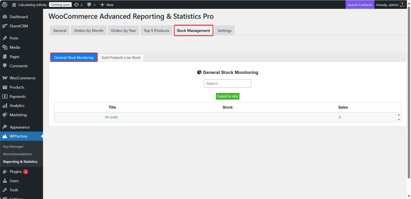Image resolution: width=411 pixels, height=199 pixels.
Task: Click the Comments sidebar icon
Action: click(5, 66)
